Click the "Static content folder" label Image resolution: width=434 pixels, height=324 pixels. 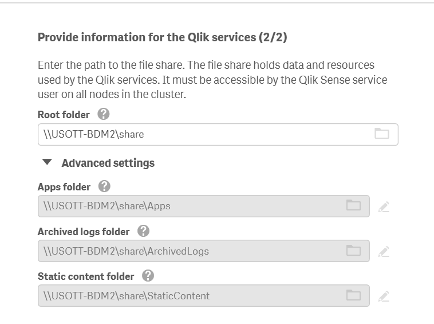pos(86,276)
